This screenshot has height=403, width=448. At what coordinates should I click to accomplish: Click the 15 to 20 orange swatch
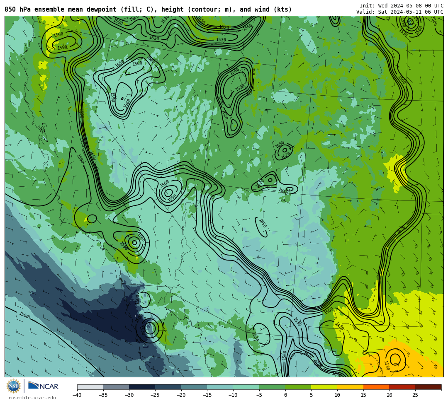coord(376,387)
